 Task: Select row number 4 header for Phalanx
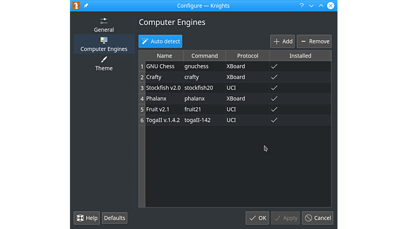pyautogui.click(x=142, y=99)
